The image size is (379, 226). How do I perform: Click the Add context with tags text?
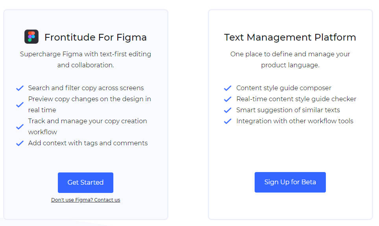88,143
